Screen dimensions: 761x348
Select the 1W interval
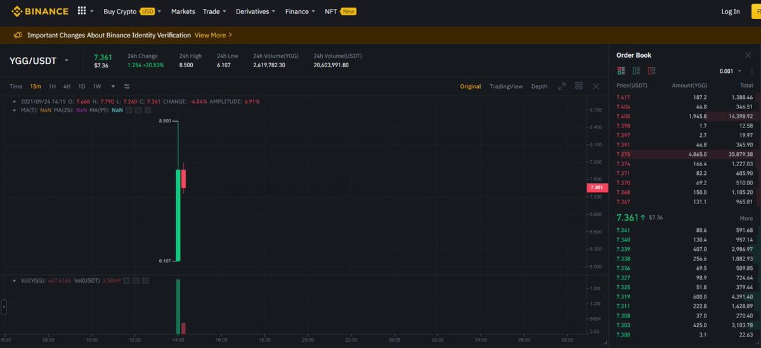coord(97,86)
